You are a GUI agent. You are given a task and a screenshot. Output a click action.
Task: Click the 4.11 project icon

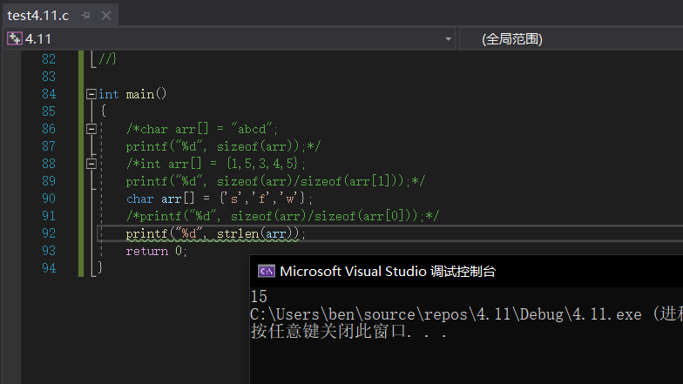14,38
